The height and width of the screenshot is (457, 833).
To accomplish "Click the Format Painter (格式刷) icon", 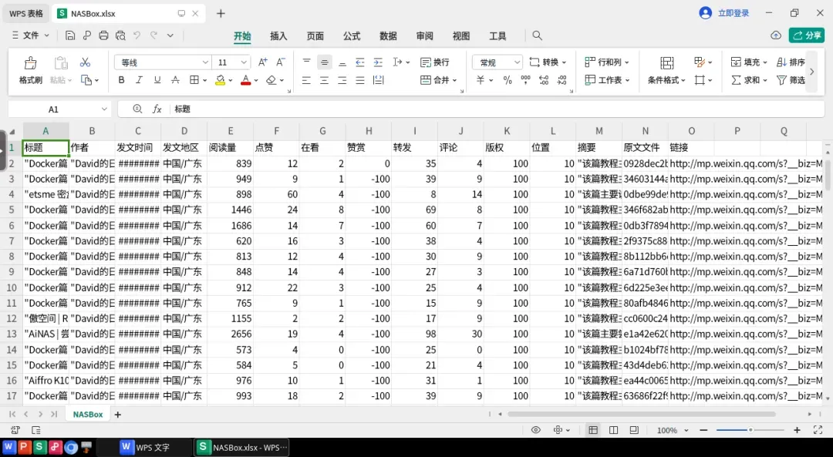I will tap(30, 62).
